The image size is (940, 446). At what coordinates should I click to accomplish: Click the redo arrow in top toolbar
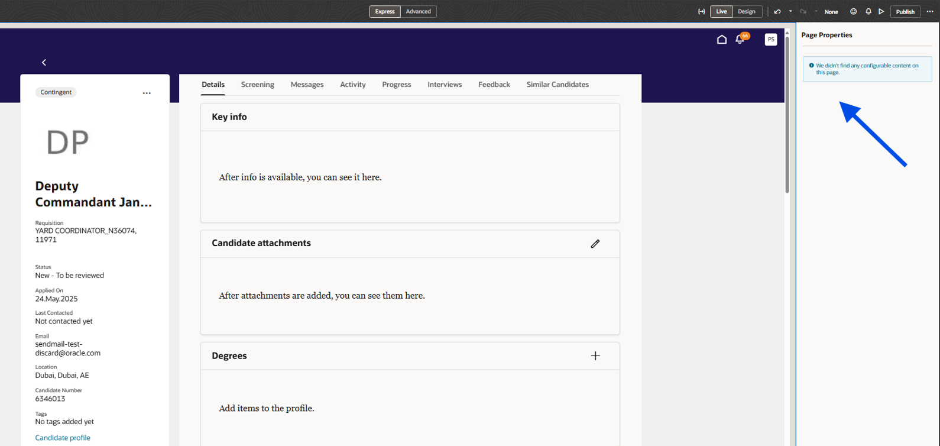point(803,12)
